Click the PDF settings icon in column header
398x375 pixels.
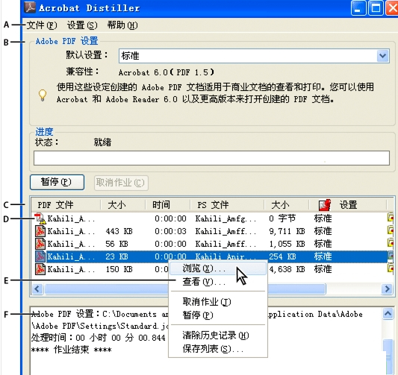tap(325, 205)
